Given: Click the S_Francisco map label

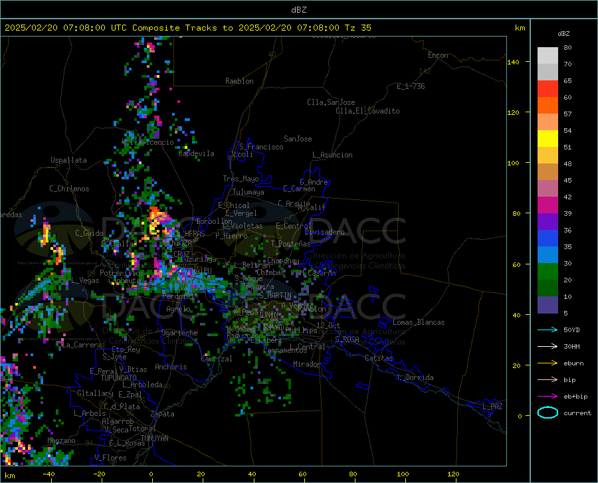Looking at the screenshot, I should click(x=261, y=147).
